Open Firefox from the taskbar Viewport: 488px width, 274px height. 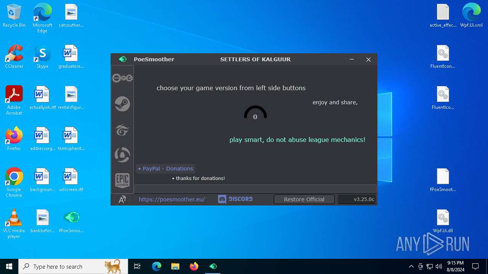(x=194, y=266)
